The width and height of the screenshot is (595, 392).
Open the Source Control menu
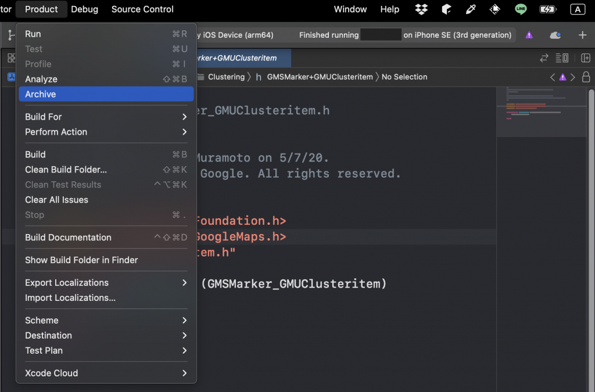tap(142, 9)
